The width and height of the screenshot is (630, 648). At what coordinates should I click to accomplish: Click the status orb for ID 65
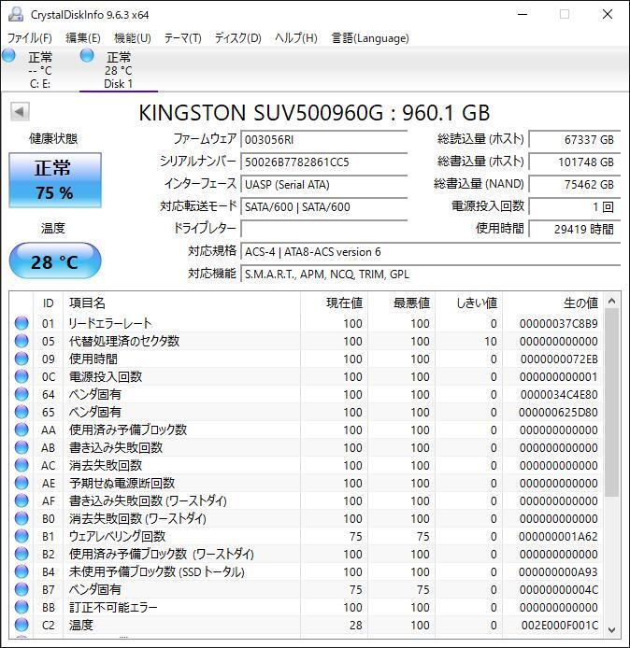pyautogui.click(x=21, y=412)
